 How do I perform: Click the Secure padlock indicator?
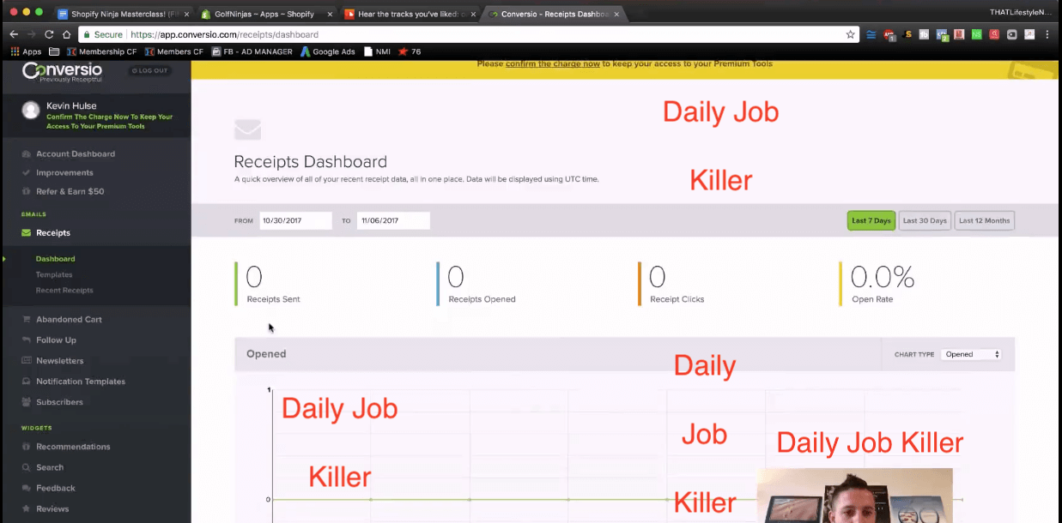click(x=104, y=34)
